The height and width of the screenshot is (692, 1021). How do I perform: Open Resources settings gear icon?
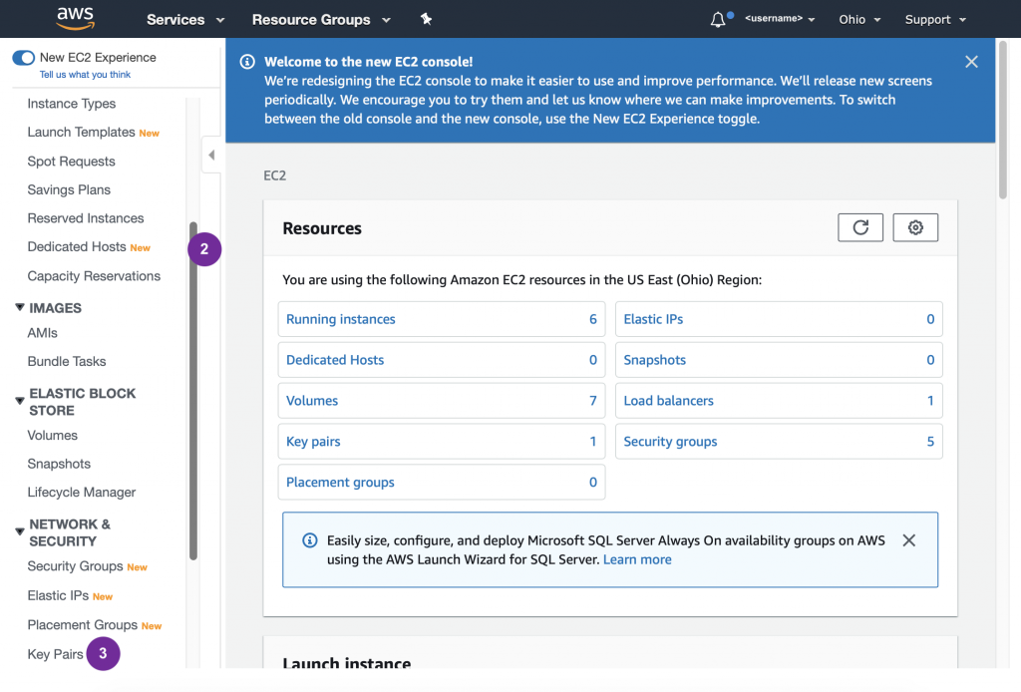[915, 227]
